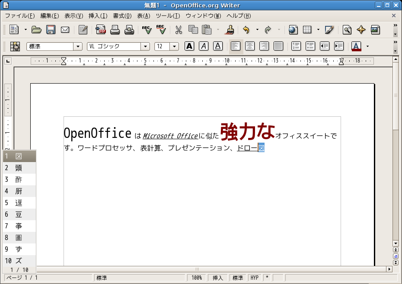
Task: Insert a hyperlink
Action: (293, 30)
